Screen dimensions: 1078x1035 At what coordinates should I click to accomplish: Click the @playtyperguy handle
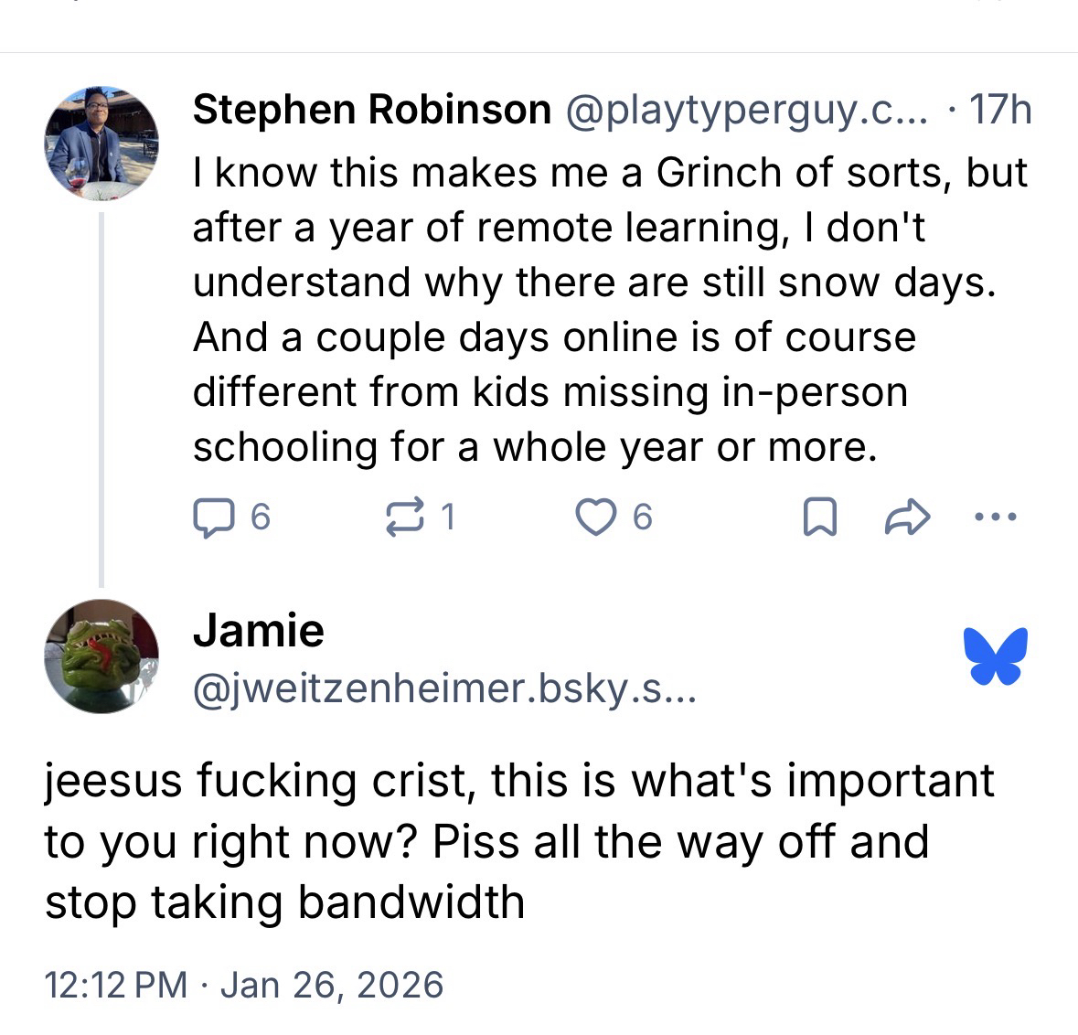pyautogui.click(x=747, y=110)
